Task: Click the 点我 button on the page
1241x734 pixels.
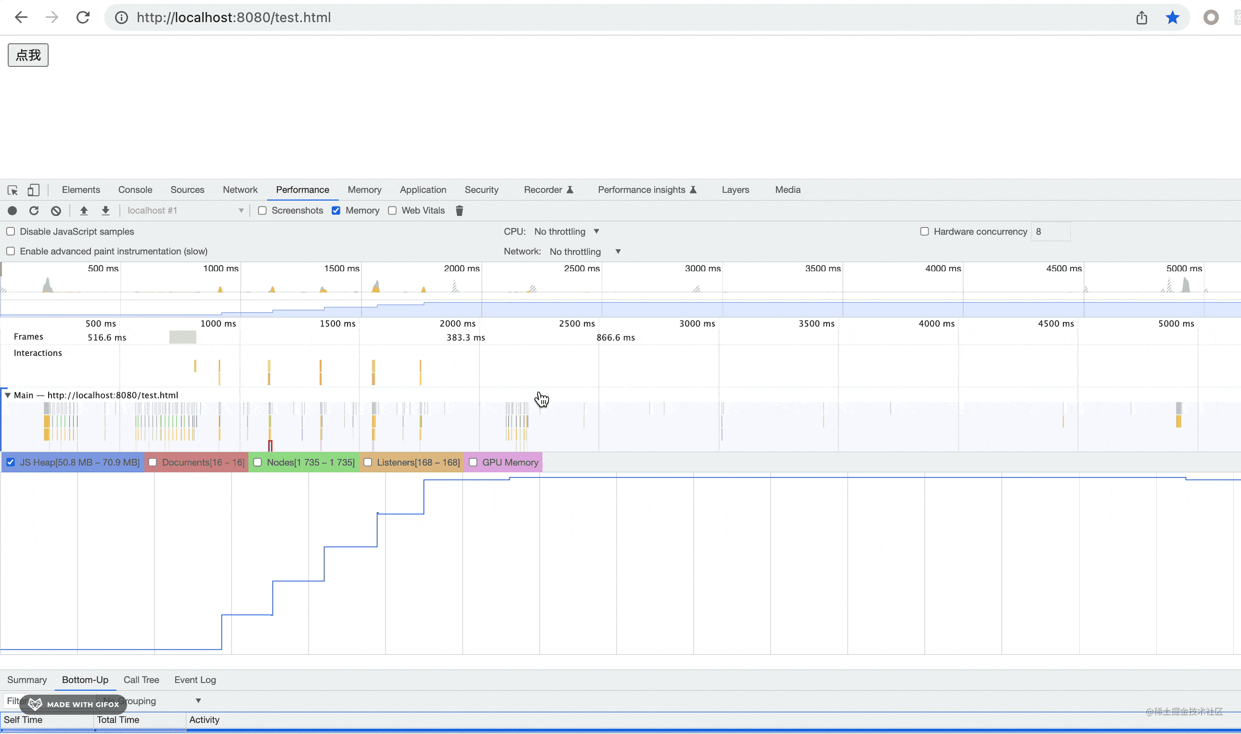Action: (28, 55)
